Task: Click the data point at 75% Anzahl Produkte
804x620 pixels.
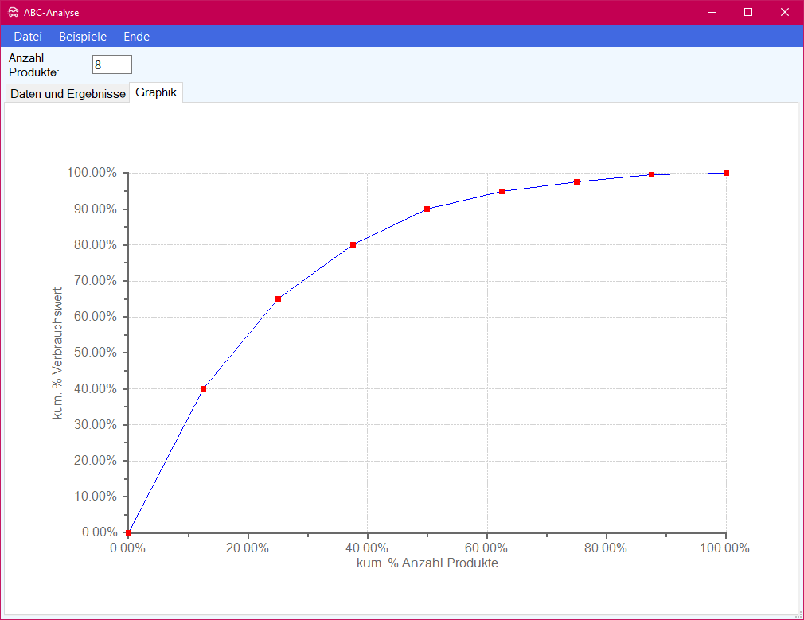Action: coord(577,182)
